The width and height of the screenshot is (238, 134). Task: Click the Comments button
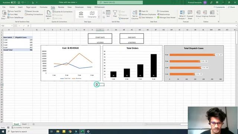pos(219,7)
